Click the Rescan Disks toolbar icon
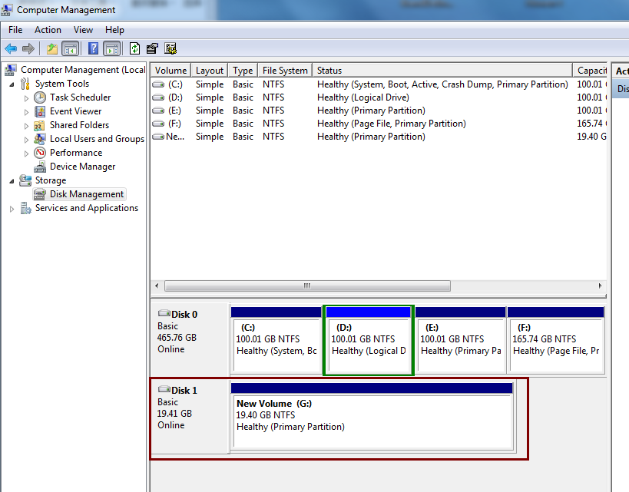 click(152, 49)
